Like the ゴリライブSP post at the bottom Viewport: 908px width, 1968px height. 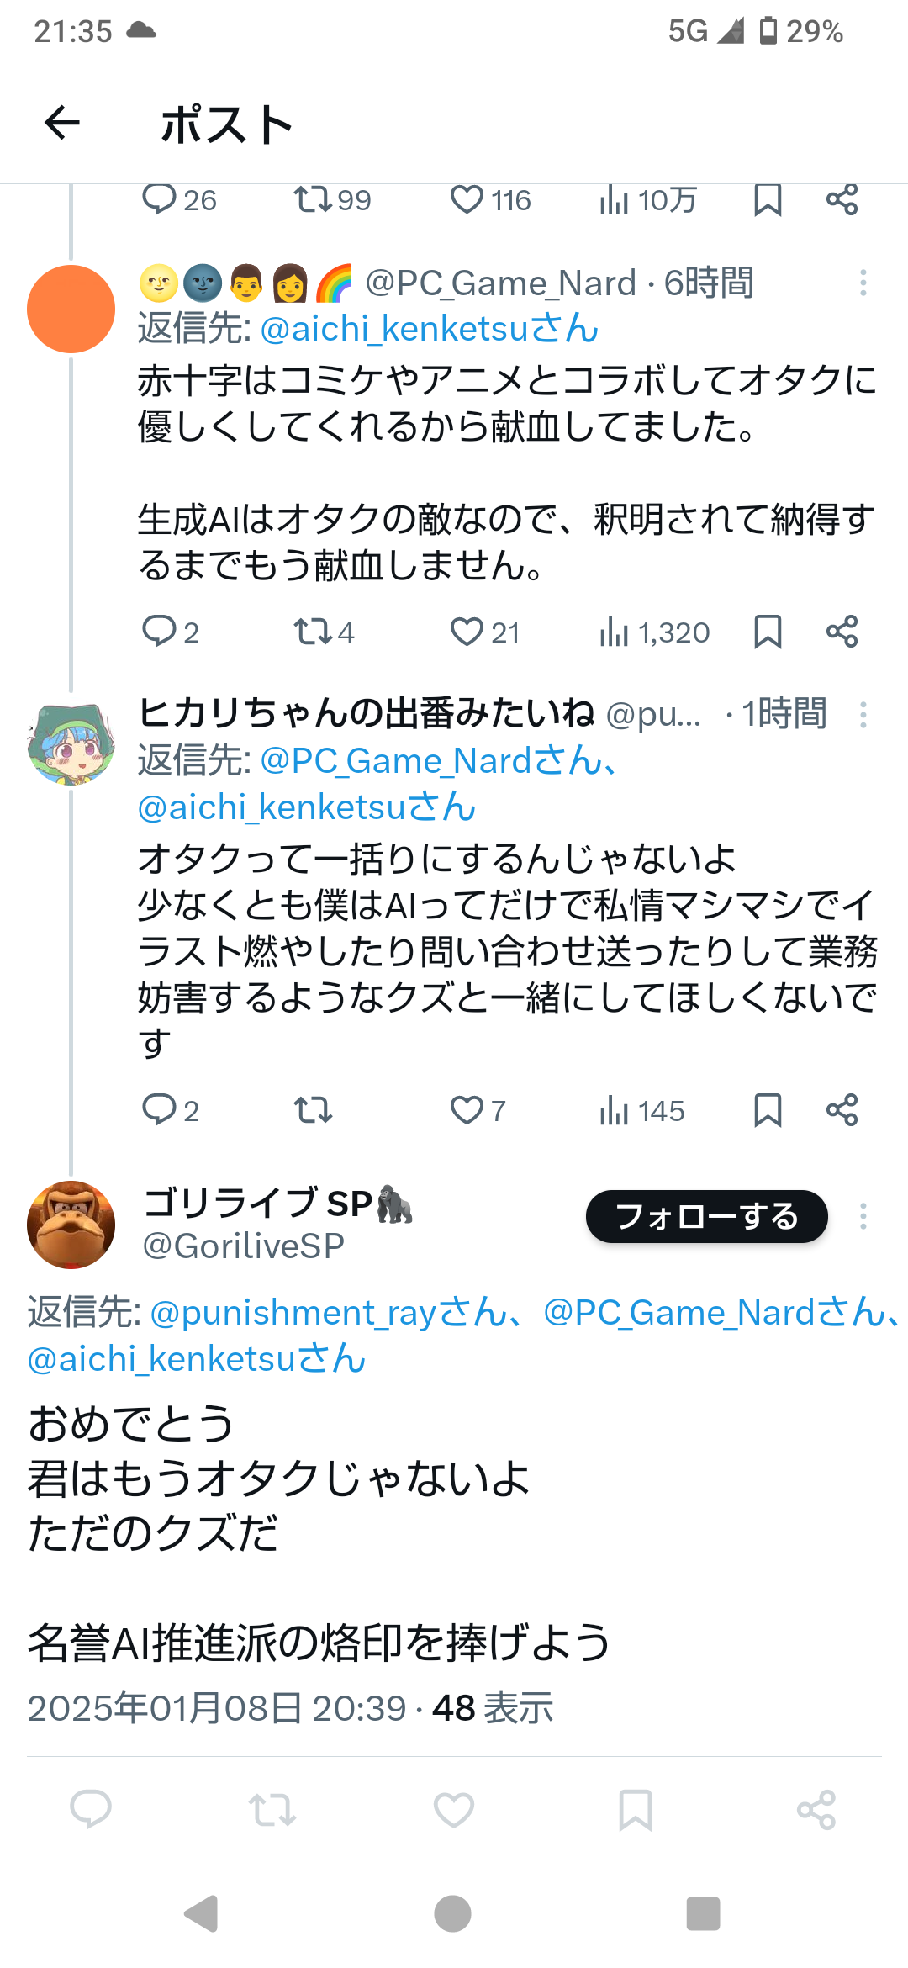454,1810
